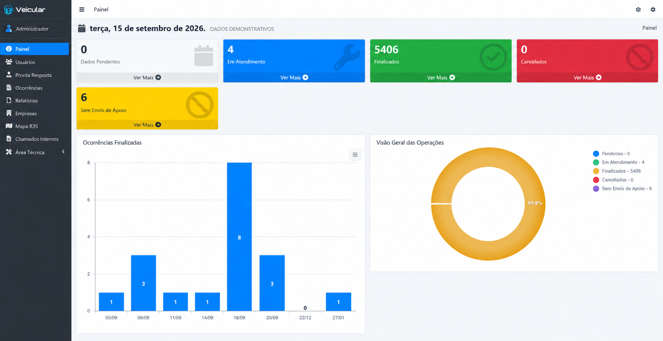
Task: Toggle the Pendentes - 0 legend series
Action: point(611,154)
